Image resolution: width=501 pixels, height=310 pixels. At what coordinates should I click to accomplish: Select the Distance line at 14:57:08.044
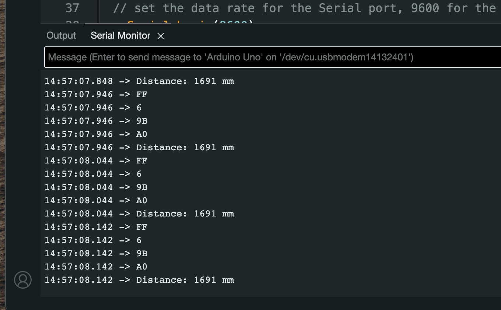(x=139, y=214)
